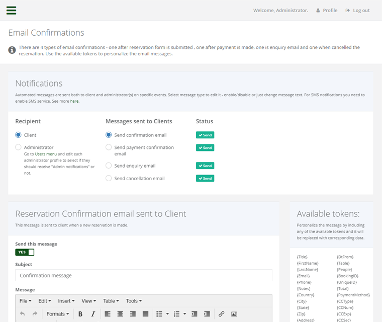382x322 pixels.
Task: Click Send status for payment confirmation email
Action: [205, 147]
